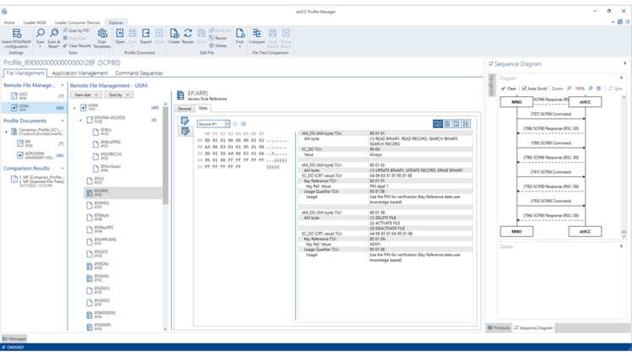The image size is (632, 356).
Task: Open the vertical Navigation side tab
Action: click(491, 85)
